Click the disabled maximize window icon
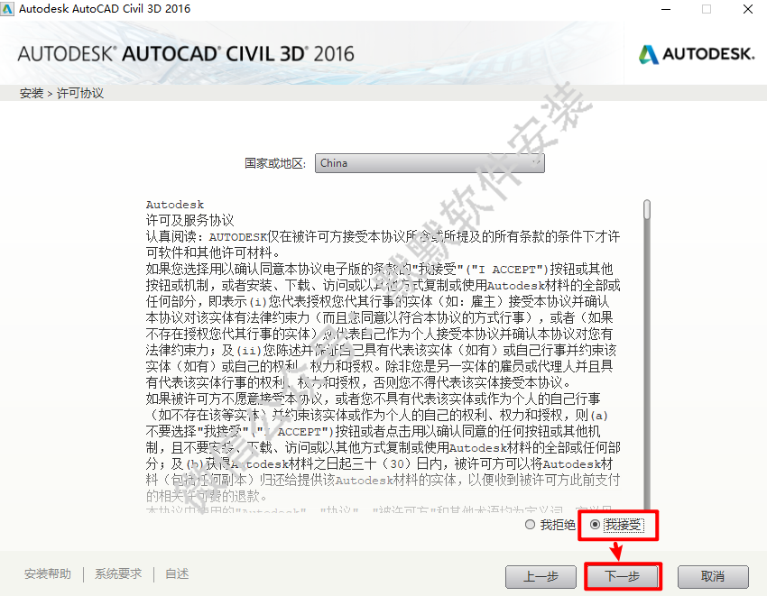Viewport: 767px width, 596px height. click(x=707, y=9)
